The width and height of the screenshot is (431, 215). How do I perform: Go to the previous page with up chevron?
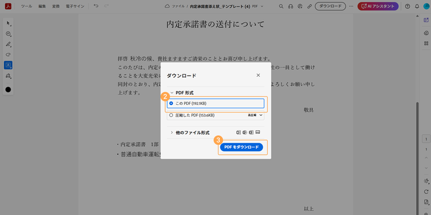click(426, 158)
